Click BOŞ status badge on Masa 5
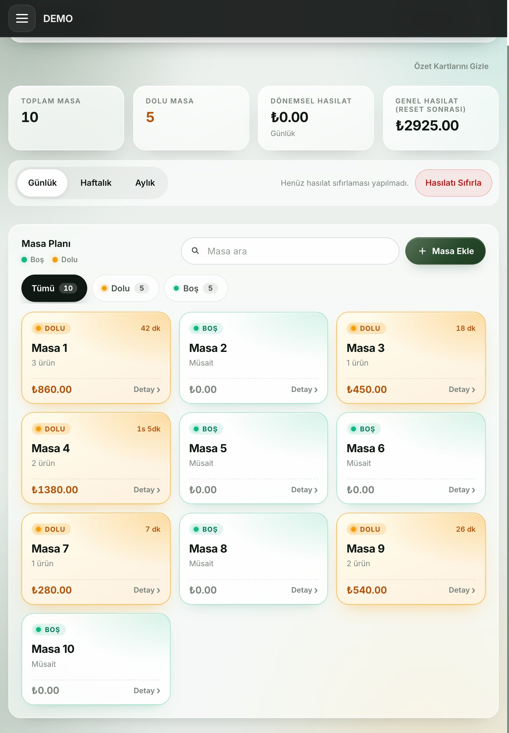Viewport: 509px width, 733px height. (206, 429)
